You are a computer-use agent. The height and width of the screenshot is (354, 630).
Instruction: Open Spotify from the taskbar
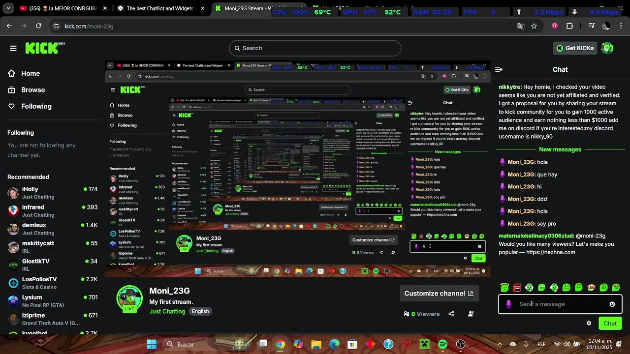(442, 344)
